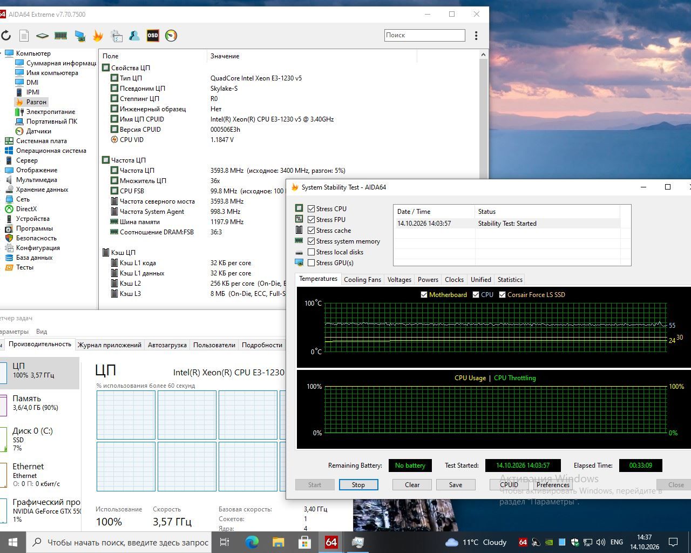Click the monitor diagnostics icon in AIDA64 toolbar
The height and width of the screenshot is (553, 691).
coord(80,36)
